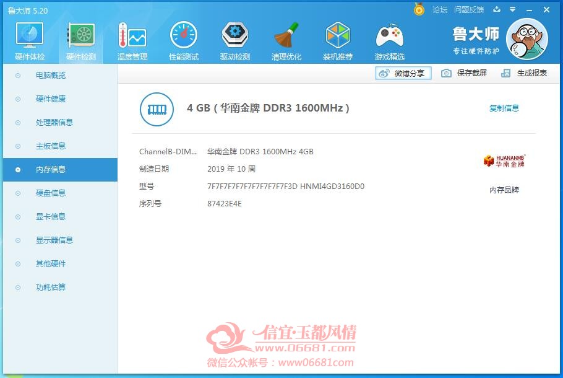Select 处理器信息 in sidebar
563x378 pixels.
[60, 123]
